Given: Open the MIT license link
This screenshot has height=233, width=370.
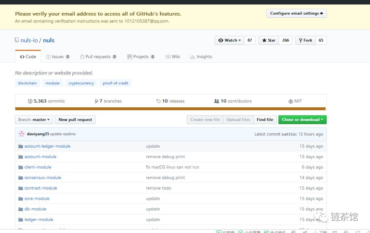Looking at the screenshot, I should point(295,101).
